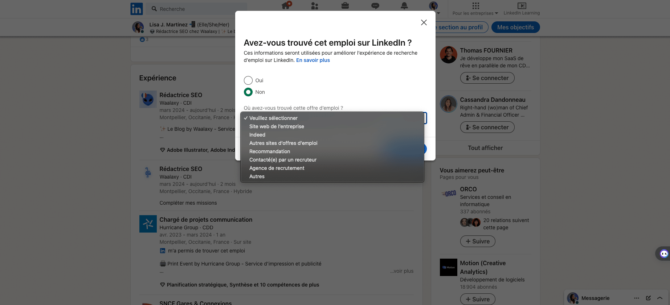The image size is (670, 305).
Task: Choose Veuillez sélectionner option
Action: [x=332, y=118]
